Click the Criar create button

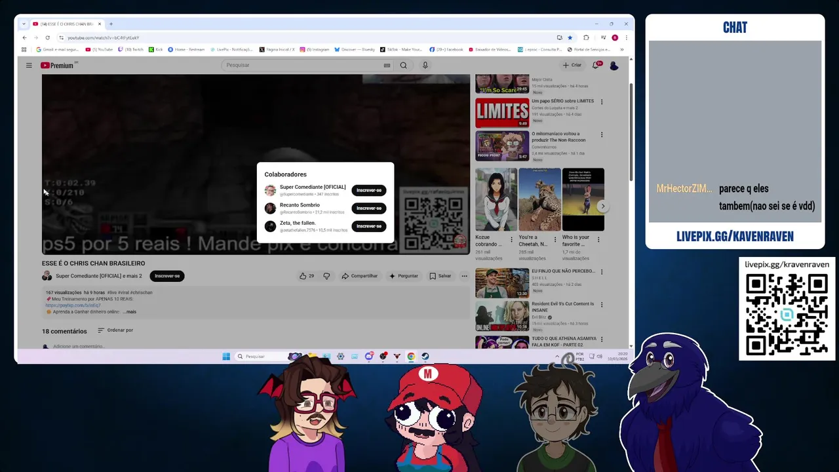(572, 65)
